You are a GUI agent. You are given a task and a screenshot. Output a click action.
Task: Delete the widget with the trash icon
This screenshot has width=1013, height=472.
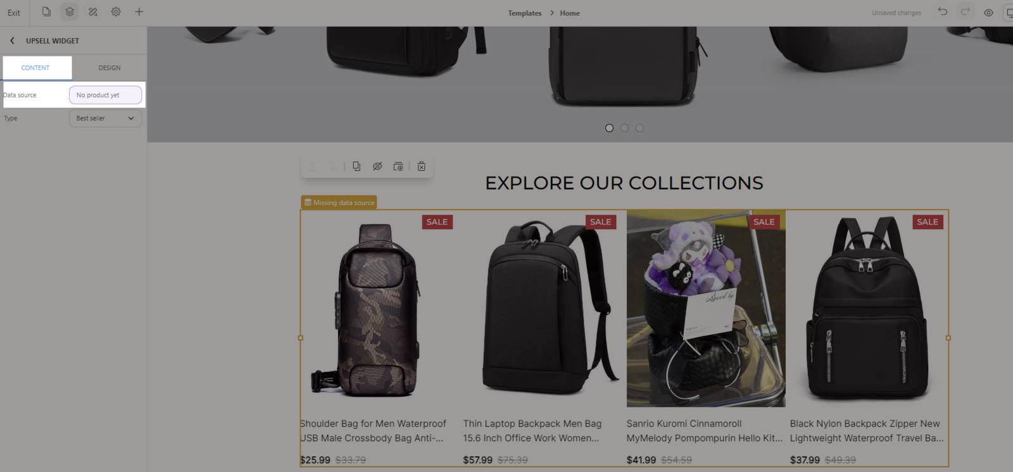click(422, 166)
